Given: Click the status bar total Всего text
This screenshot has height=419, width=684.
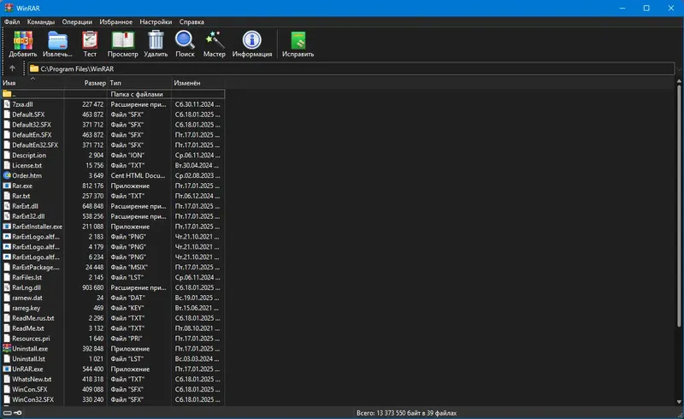Looking at the screenshot, I should coord(407,413).
